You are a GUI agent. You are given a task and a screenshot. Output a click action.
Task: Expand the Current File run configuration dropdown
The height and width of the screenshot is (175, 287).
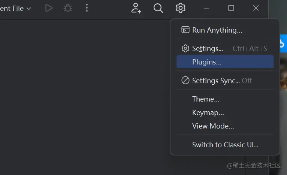[16, 8]
